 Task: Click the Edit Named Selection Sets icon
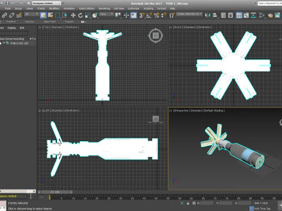172,15
